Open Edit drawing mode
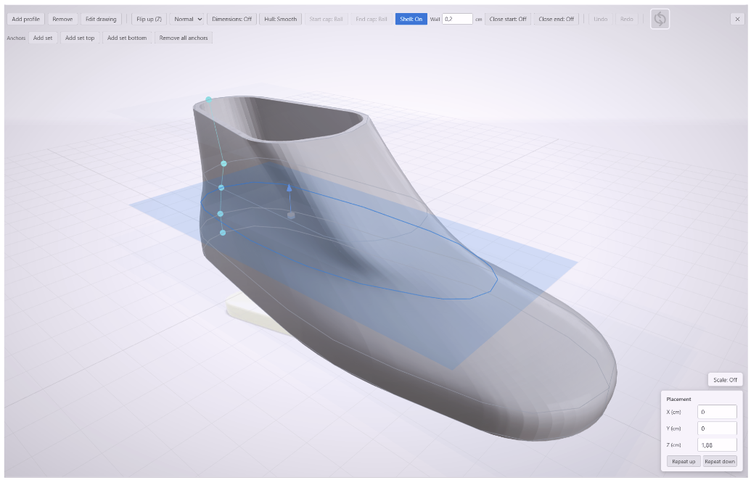 point(101,19)
